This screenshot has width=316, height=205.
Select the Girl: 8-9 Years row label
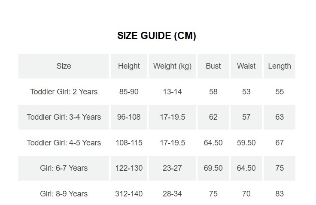coord(64,194)
